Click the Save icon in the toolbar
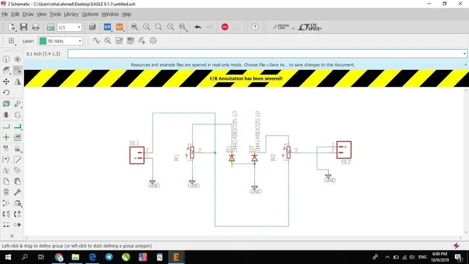The height and width of the screenshot is (264, 469). coord(24,27)
